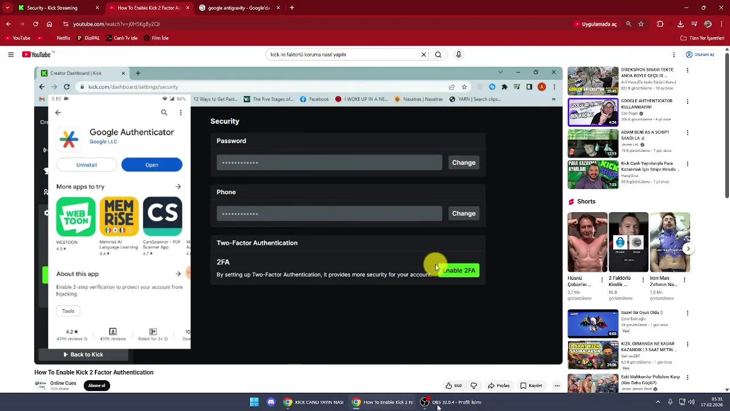The image size is (730, 411).
Task: Open the Online Cues channel name
Action: click(63, 383)
